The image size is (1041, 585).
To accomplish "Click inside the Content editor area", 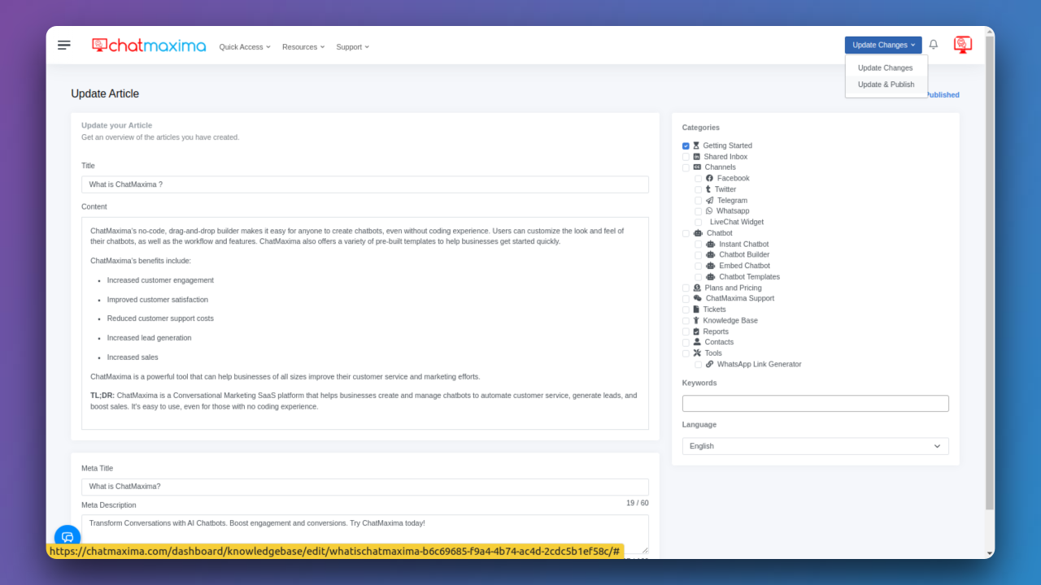I will click(365, 323).
